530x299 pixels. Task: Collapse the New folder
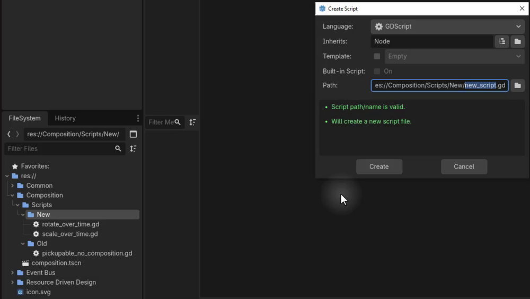[x=23, y=214]
